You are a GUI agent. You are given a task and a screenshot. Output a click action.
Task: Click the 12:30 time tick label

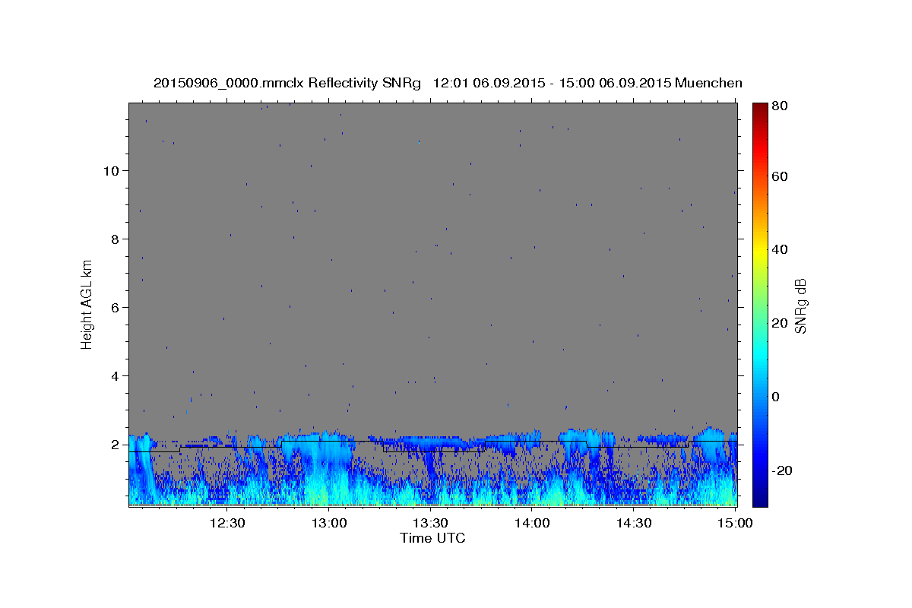pos(227,523)
